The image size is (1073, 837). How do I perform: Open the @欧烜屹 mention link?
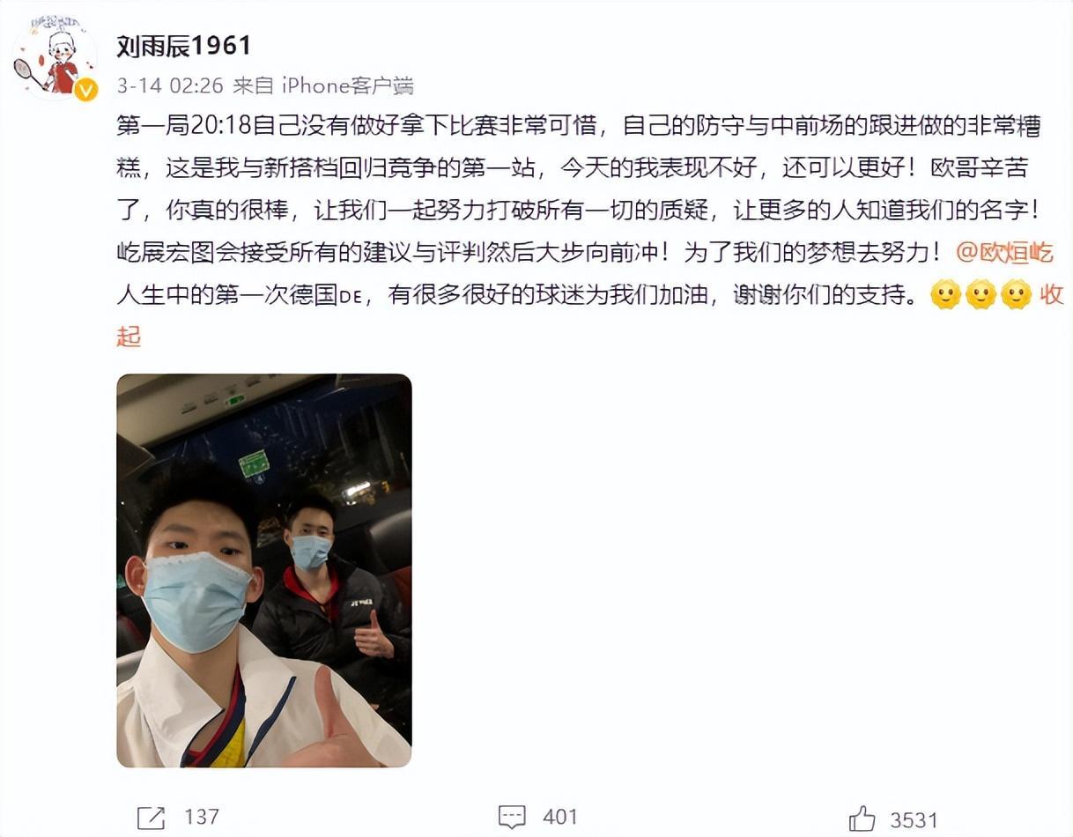(1004, 253)
